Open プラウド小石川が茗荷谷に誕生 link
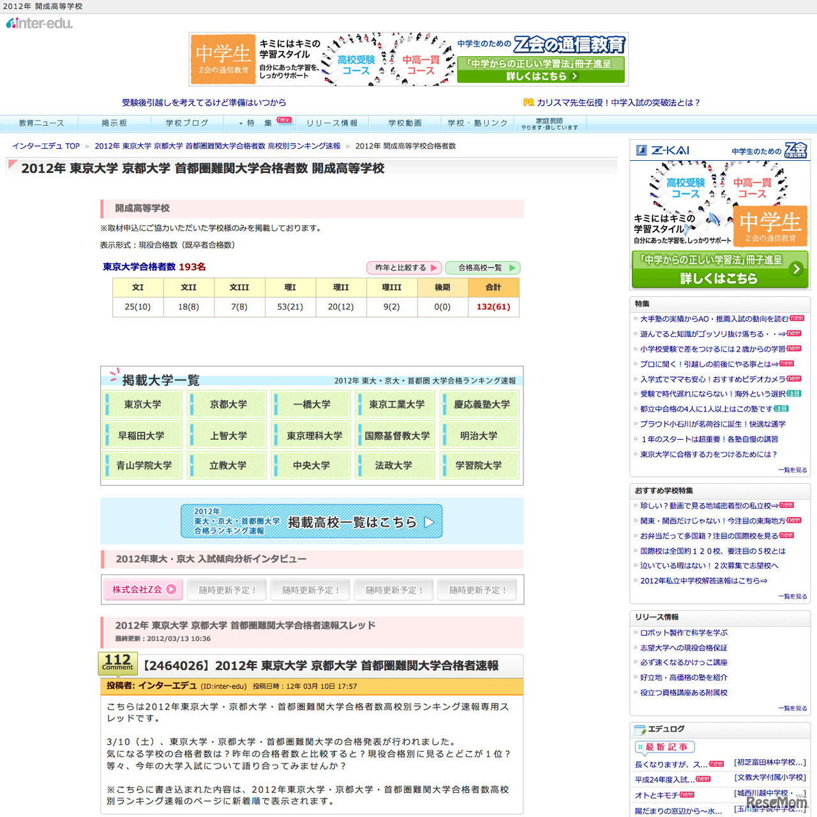 pos(713,424)
